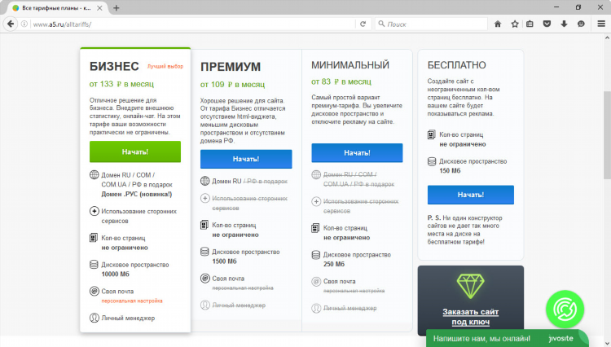
Task: Show site information icon in address bar
Action: coord(24,24)
